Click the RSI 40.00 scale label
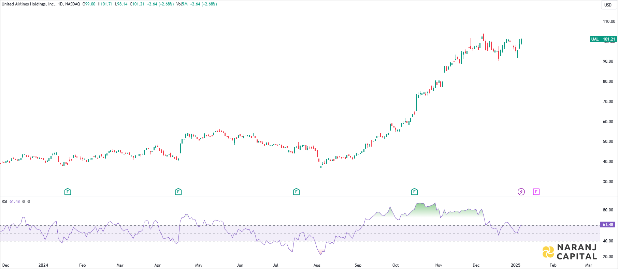The image size is (618, 269). click(x=608, y=241)
